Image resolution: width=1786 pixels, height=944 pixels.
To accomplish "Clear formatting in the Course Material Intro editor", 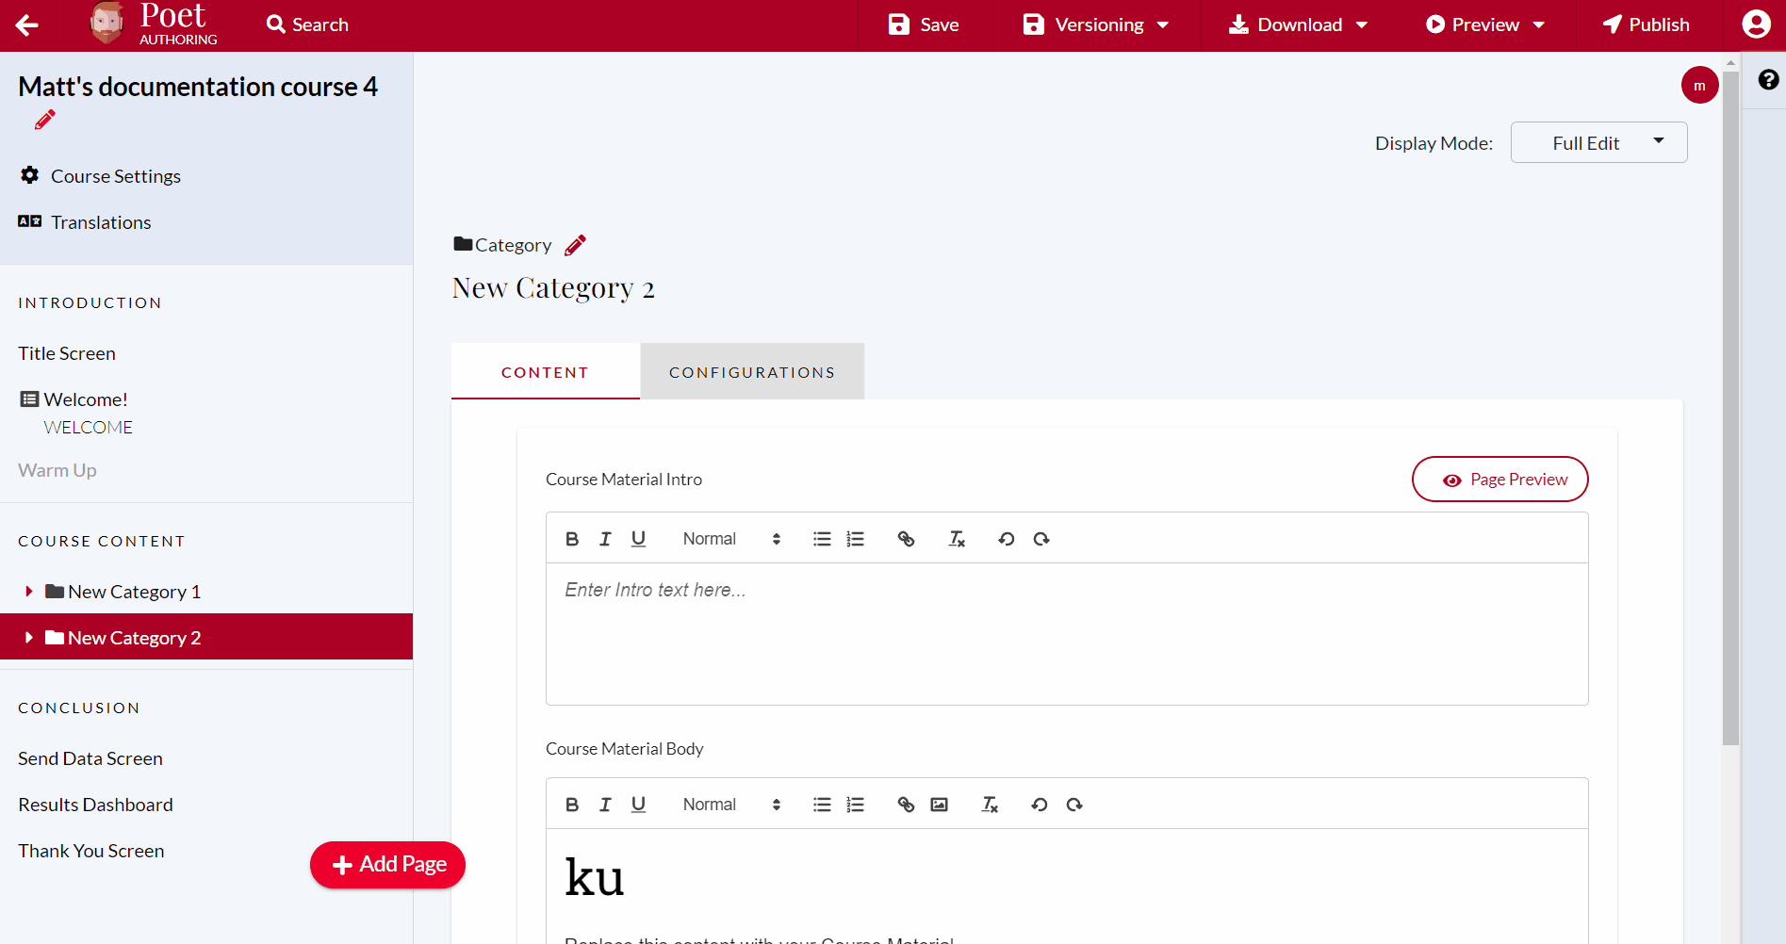I will [956, 538].
